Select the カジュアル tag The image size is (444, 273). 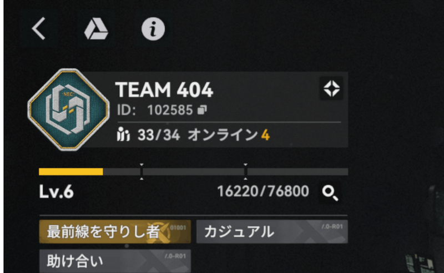272,231
